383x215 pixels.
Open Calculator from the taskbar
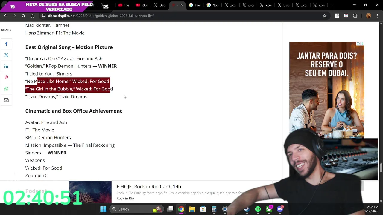point(214,209)
